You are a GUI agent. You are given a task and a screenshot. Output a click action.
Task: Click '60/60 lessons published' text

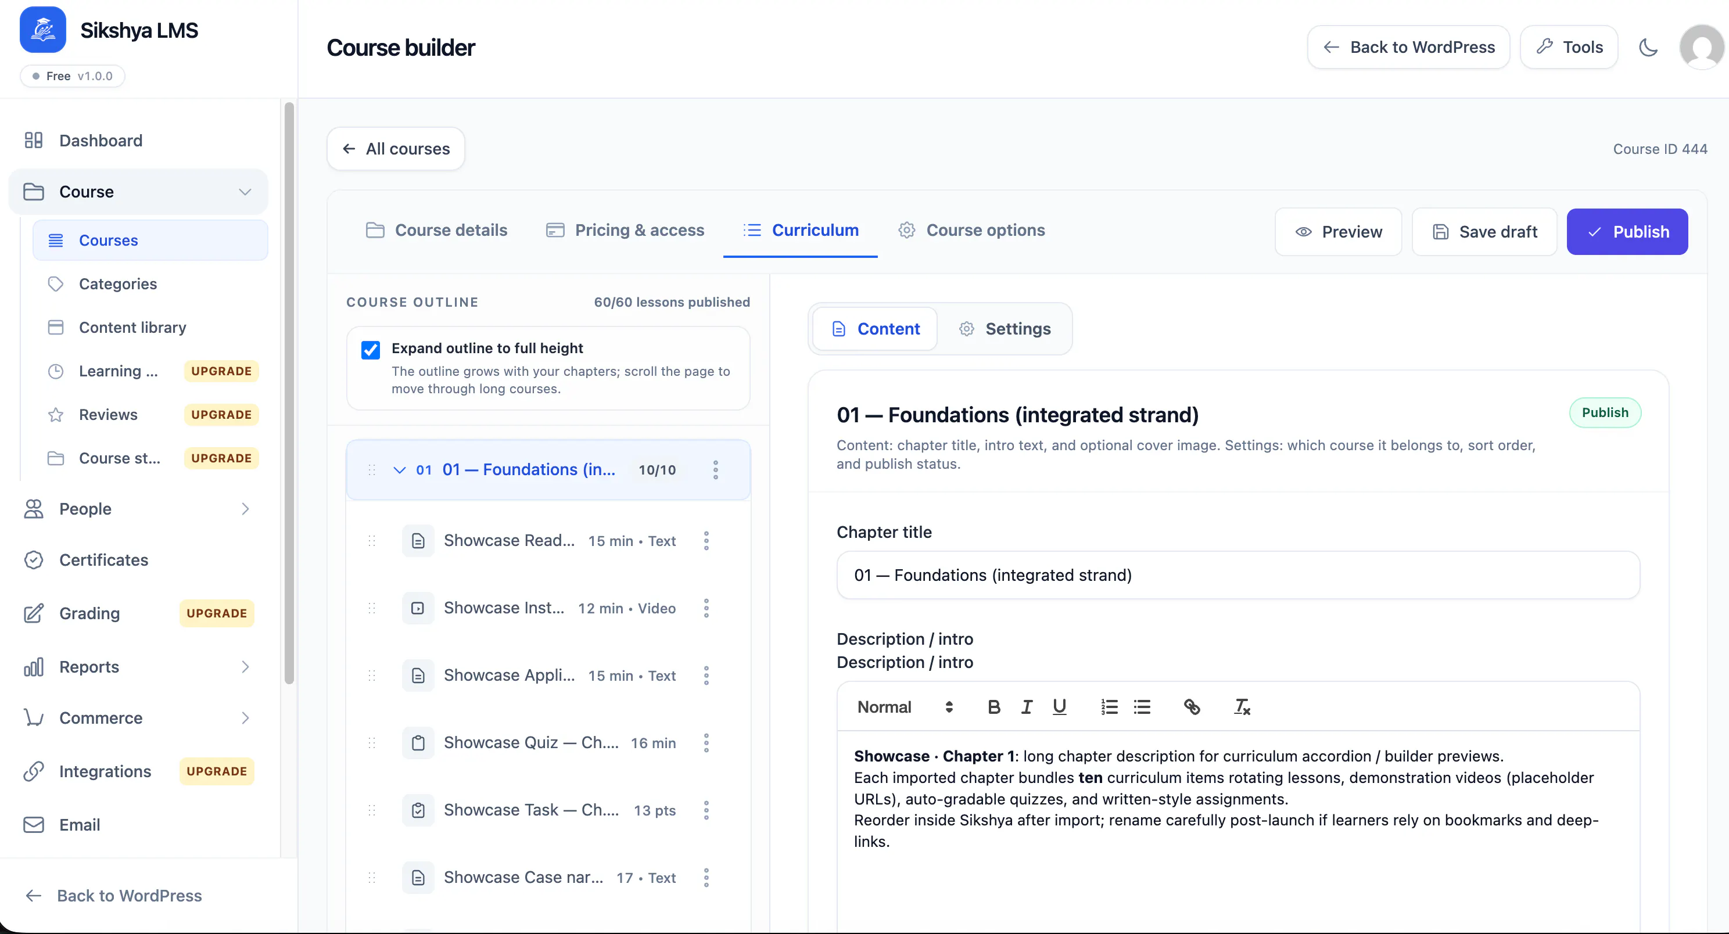[x=672, y=302]
